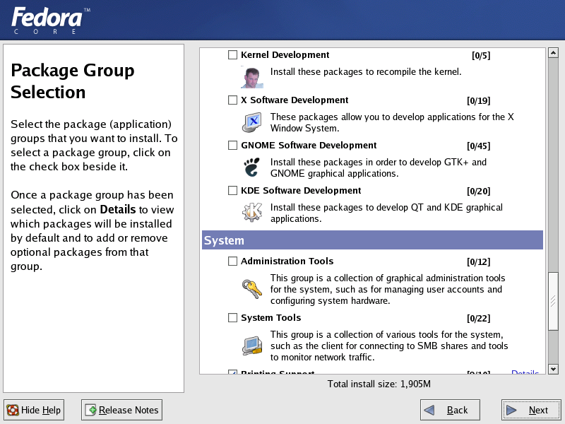
Task: Click the [0/20] package count
Action: [x=479, y=191]
